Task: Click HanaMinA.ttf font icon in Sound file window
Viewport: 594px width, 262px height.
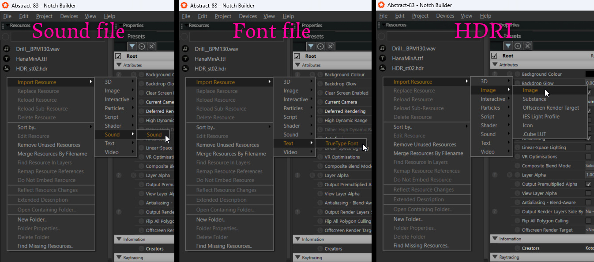Action: point(6,59)
